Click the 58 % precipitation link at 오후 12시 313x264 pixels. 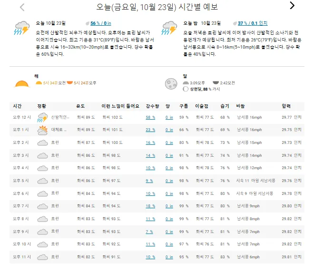pyautogui.click(x=150, y=117)
